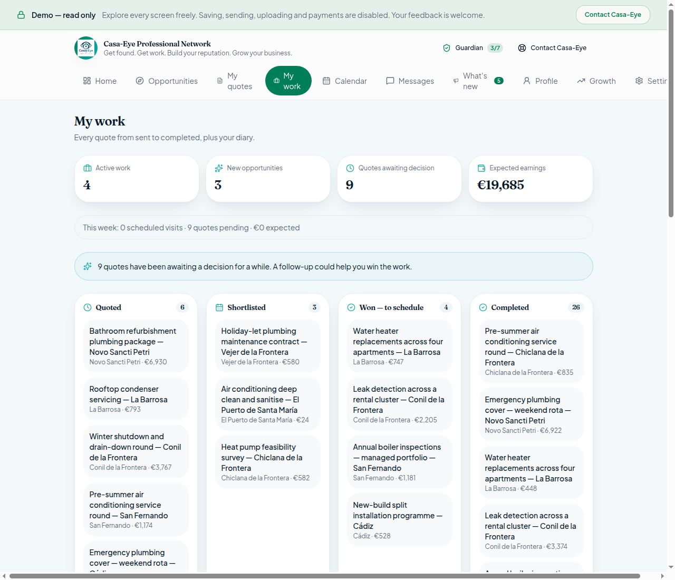Click the Quoted column clock icon
This screenshot has width=675, height=580.
pos(88,307)
